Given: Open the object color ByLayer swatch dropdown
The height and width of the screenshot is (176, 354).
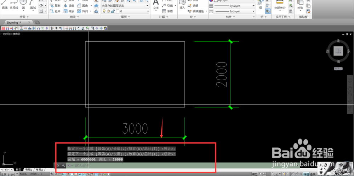Looking at the screenshot, I should 234,1.
